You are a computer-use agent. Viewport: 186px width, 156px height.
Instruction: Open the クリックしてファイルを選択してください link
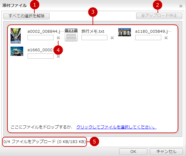[116, 127]
